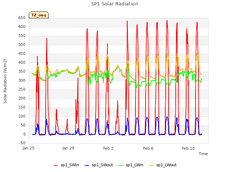230x172 pixels.
Task: Click the Feb 2 x-axis tick label
Action: [108, 148]
